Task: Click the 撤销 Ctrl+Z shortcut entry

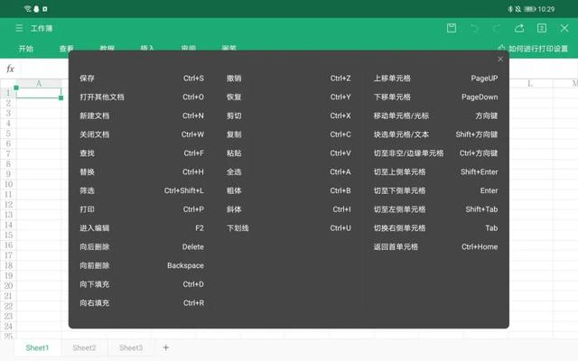Action: [289, 79]
